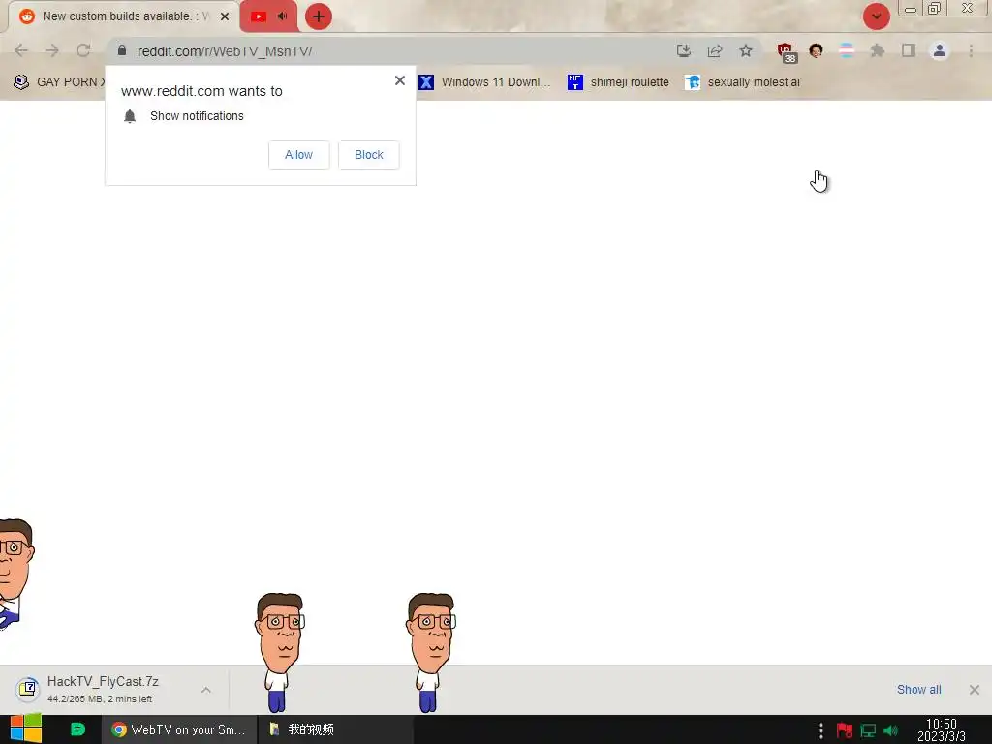
Task: Reload the reddit page
Action: click(x=83, y=50)
